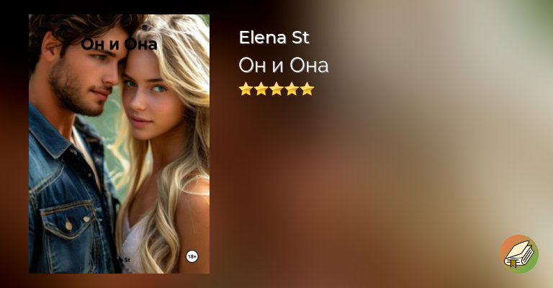Click the cover title text Он и Она
The image size is (553, 288).
[x=120, y=45]
